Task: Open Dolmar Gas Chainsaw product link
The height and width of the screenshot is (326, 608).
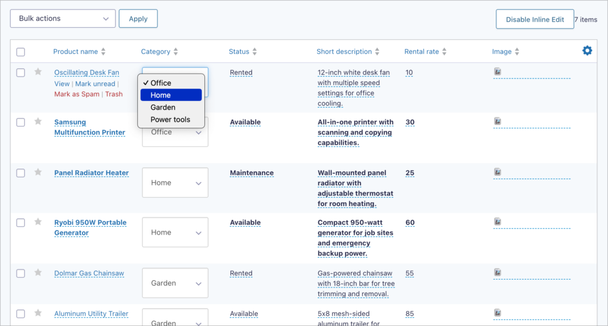Action: click(x=89, y=273)
